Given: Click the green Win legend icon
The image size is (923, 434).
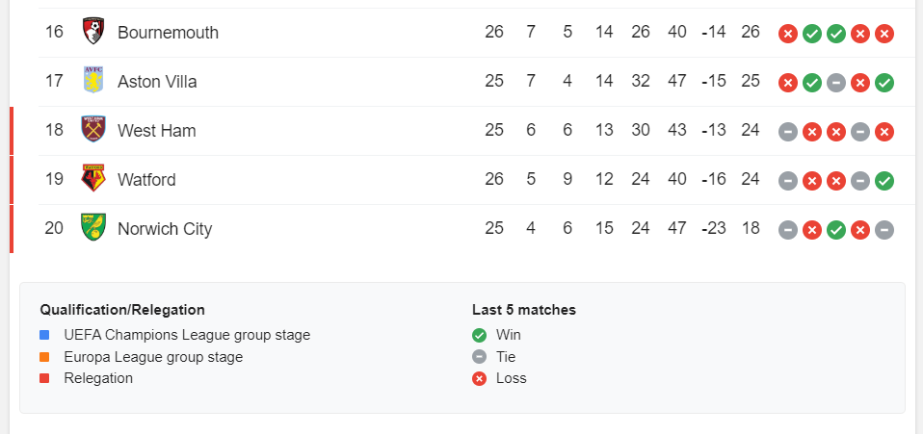Looking at the screenshot, I should pyautogui.click(x=479, y=336).
